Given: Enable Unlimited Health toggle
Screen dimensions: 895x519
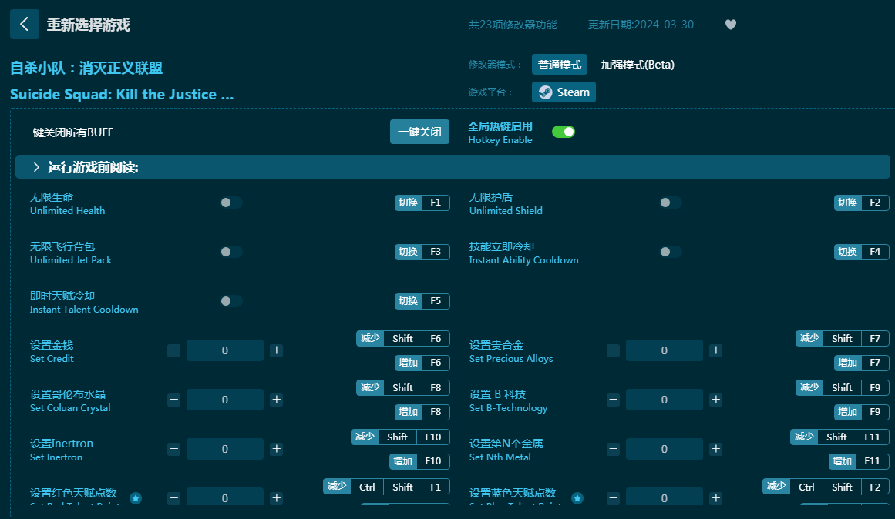Looking at the screenshot, I should [231, 203].
